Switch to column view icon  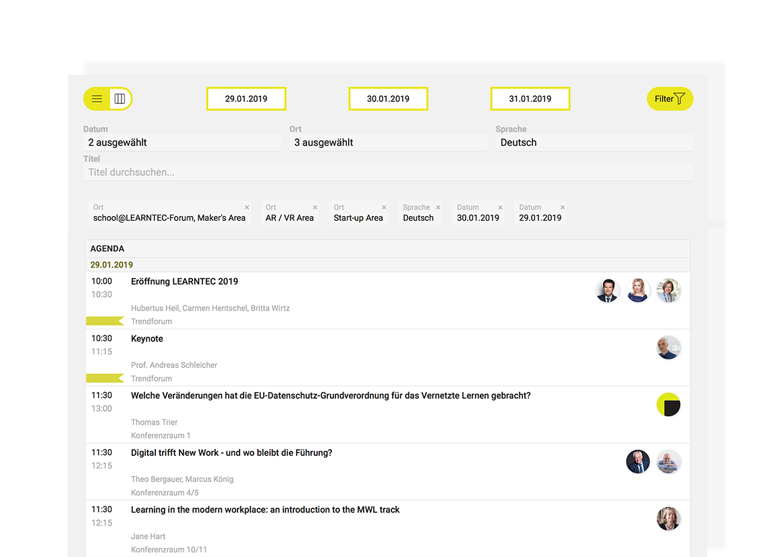coord(119,99)
